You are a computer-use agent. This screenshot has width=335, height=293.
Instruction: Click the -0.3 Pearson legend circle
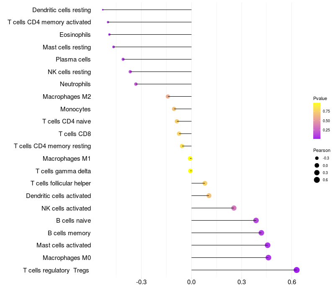pos(317,158)
